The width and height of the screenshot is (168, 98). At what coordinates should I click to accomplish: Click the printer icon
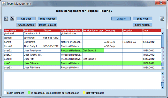coord(162,19)
